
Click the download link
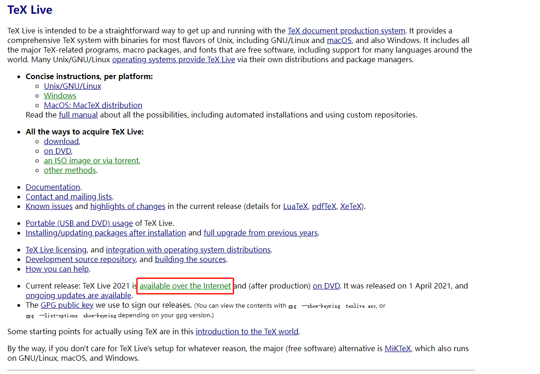(61, 142)
